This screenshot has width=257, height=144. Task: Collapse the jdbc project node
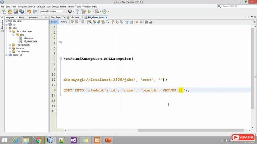point(6,28)
